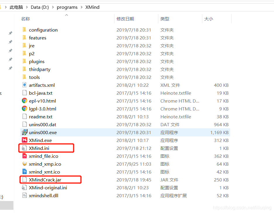The height and width of the screenshot is (213, 274).
Task: Click the tools folder icon
Action: coord(25,77)
